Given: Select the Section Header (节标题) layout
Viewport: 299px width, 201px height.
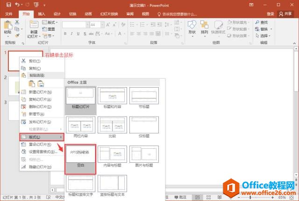Looking at the screenshot, I should pos(144,98).
